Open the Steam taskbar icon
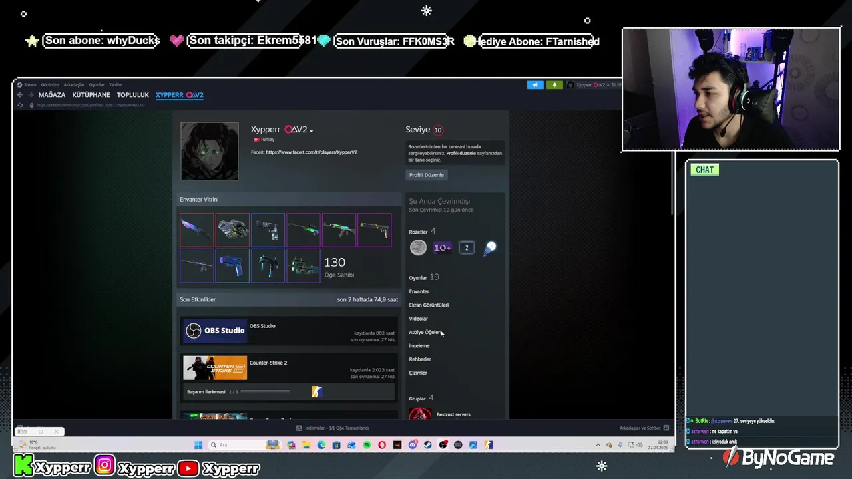The image size is (852, 479). click(427, 445)
